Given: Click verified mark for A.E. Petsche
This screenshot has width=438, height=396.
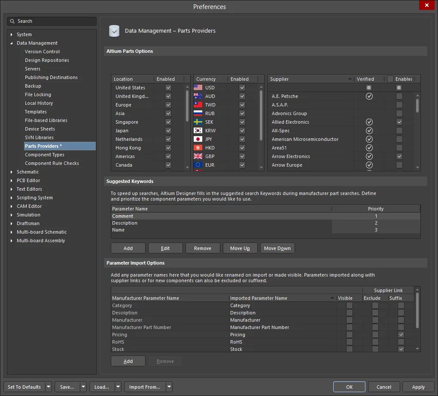Looking at the screenshot, I should (x=369, y=96).
